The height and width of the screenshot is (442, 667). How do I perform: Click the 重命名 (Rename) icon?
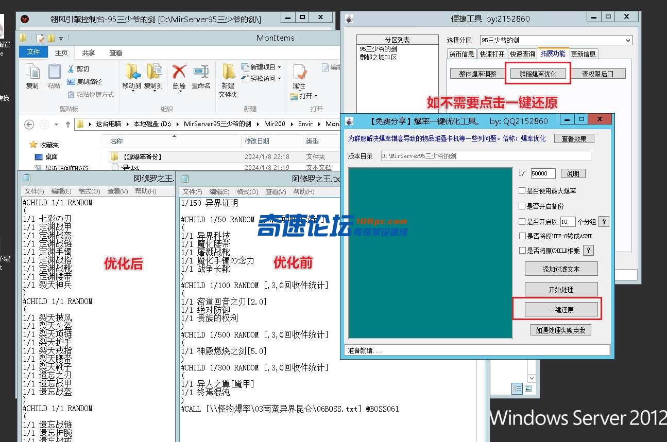[x=201, y=71]
